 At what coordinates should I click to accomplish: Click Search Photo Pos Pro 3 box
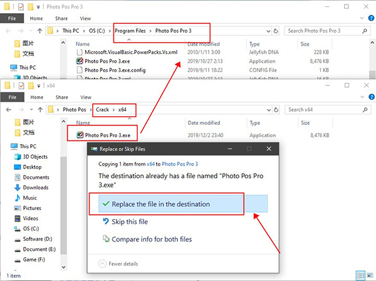pos(326,31)
